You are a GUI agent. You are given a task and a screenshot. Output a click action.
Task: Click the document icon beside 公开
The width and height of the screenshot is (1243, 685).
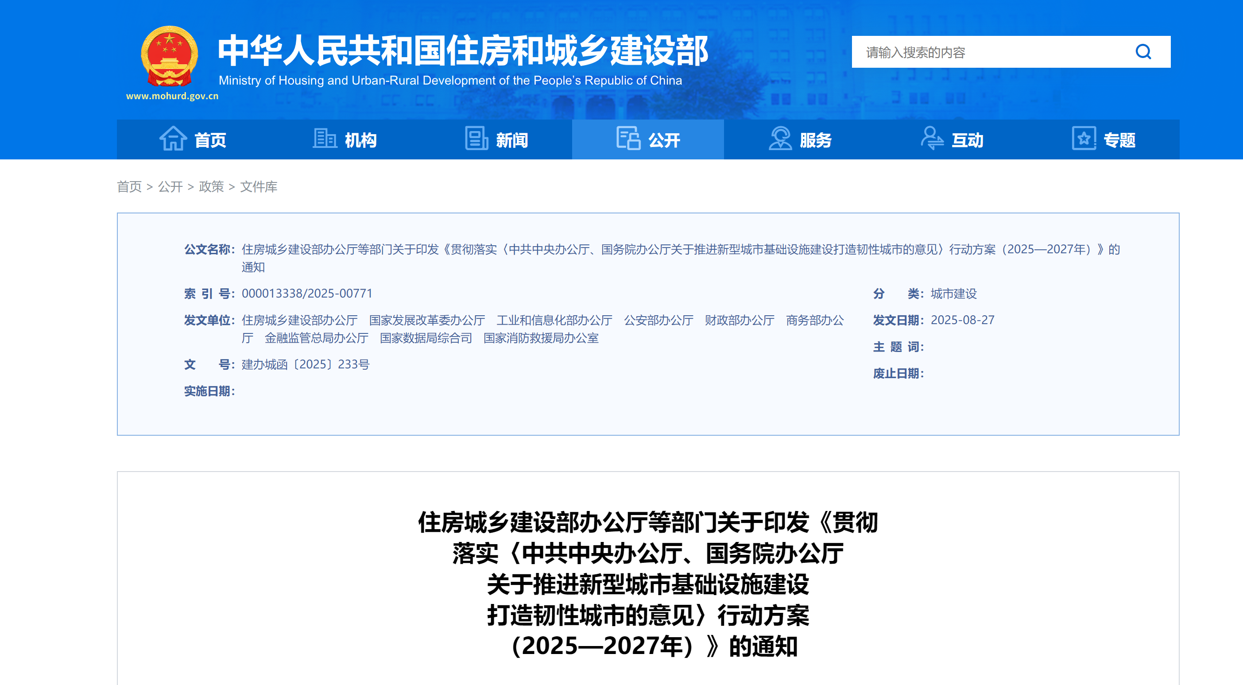628,139
